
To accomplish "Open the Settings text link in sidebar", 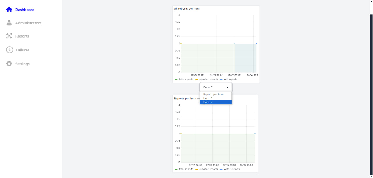I will (x=22, y=64).
